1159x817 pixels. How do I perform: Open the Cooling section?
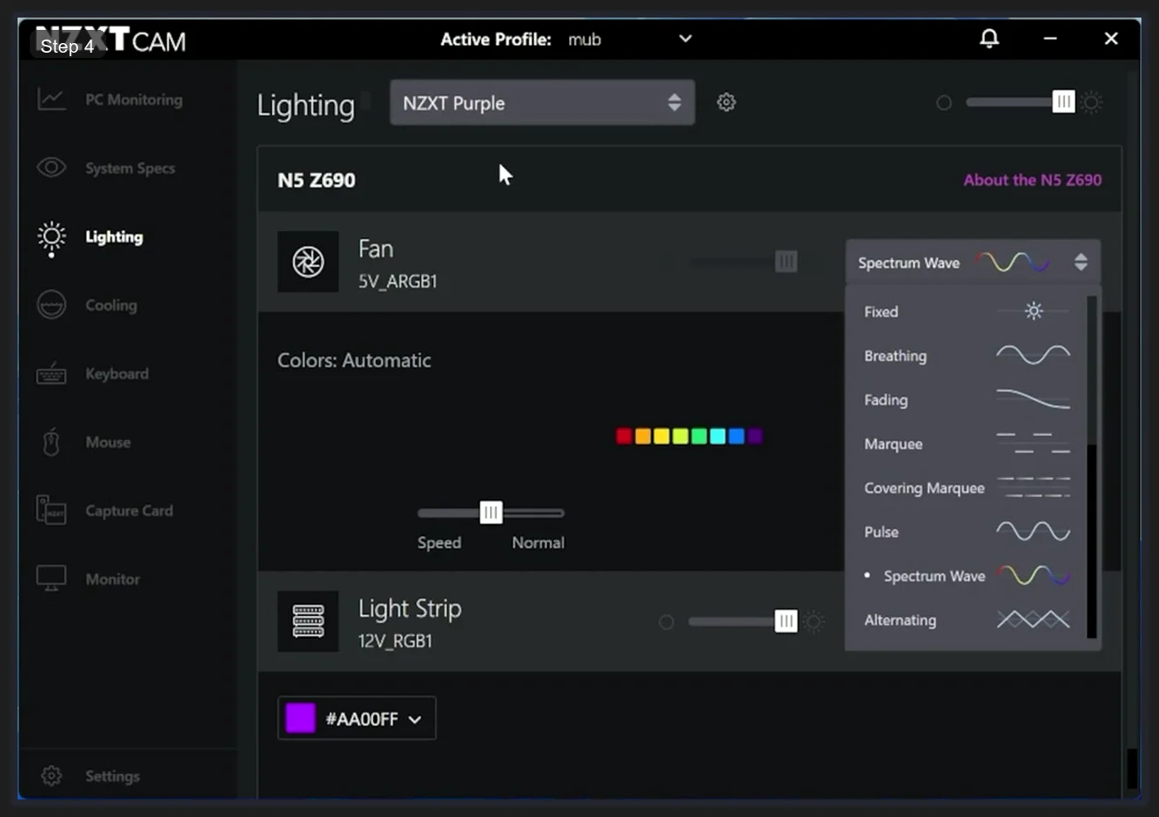click(x=111, y=305)
